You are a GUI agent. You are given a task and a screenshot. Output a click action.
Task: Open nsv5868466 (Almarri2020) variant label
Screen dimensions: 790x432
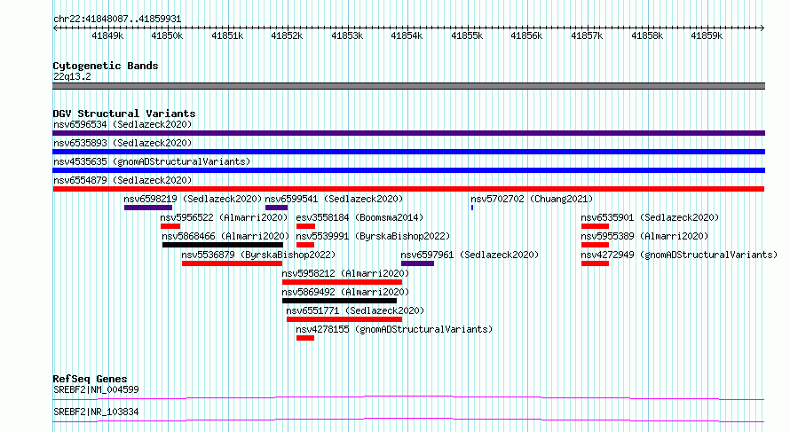225,236
